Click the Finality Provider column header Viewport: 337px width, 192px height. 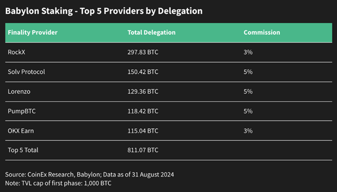pos(33,32)
